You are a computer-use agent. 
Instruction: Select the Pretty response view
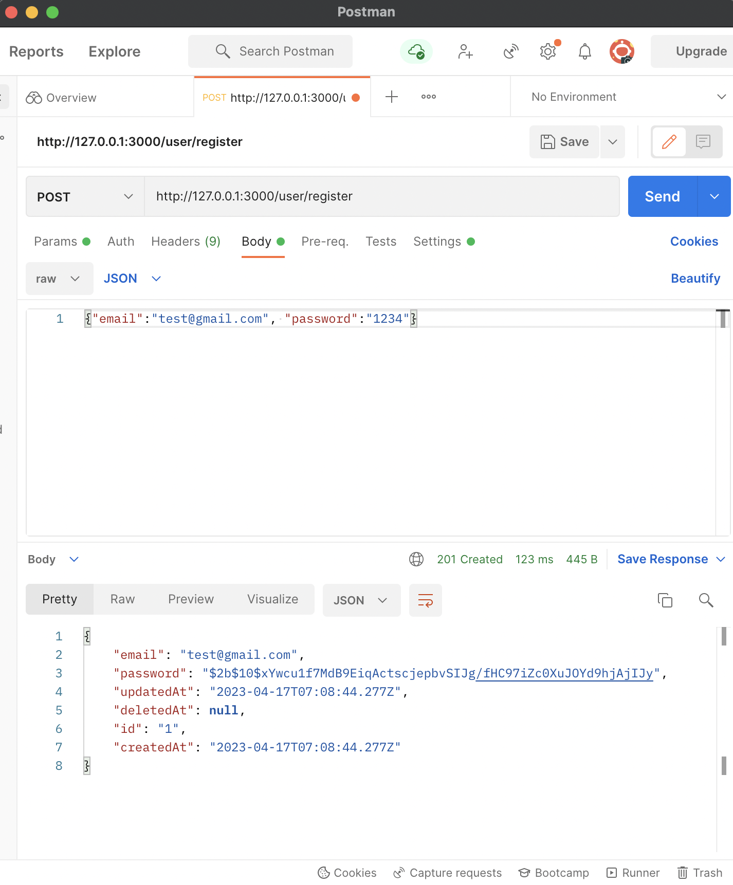coord(60,599)
